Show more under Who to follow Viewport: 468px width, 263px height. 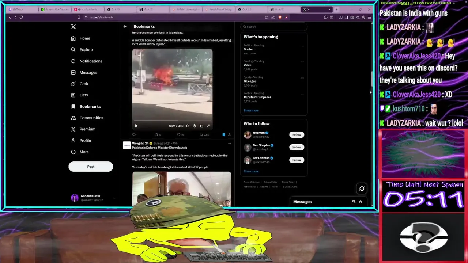(x=251, y=171)
